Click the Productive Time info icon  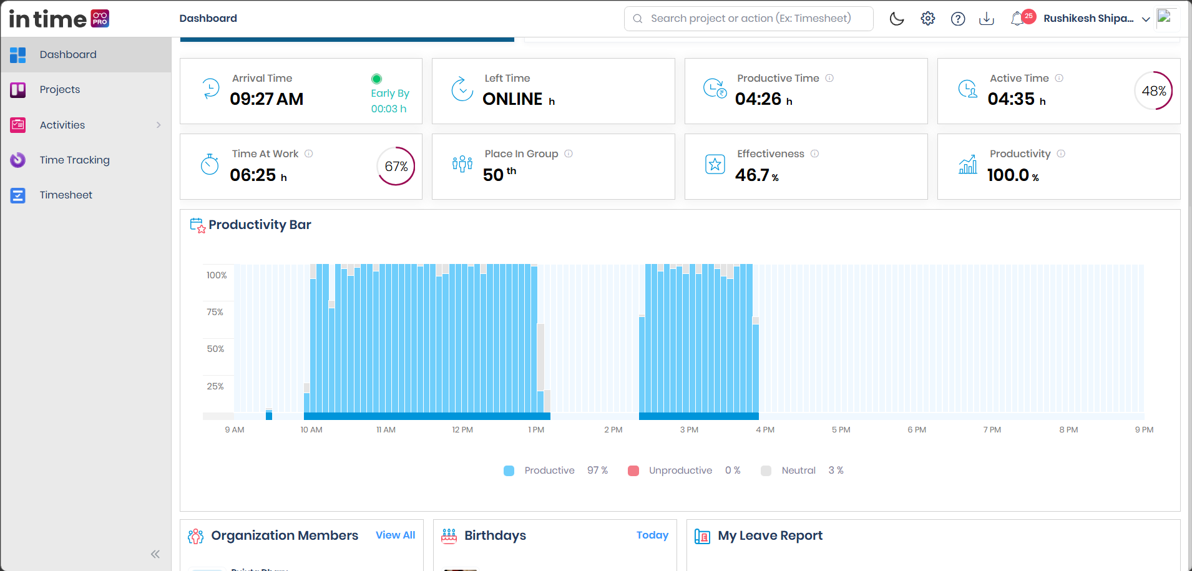tap(829, 78)
